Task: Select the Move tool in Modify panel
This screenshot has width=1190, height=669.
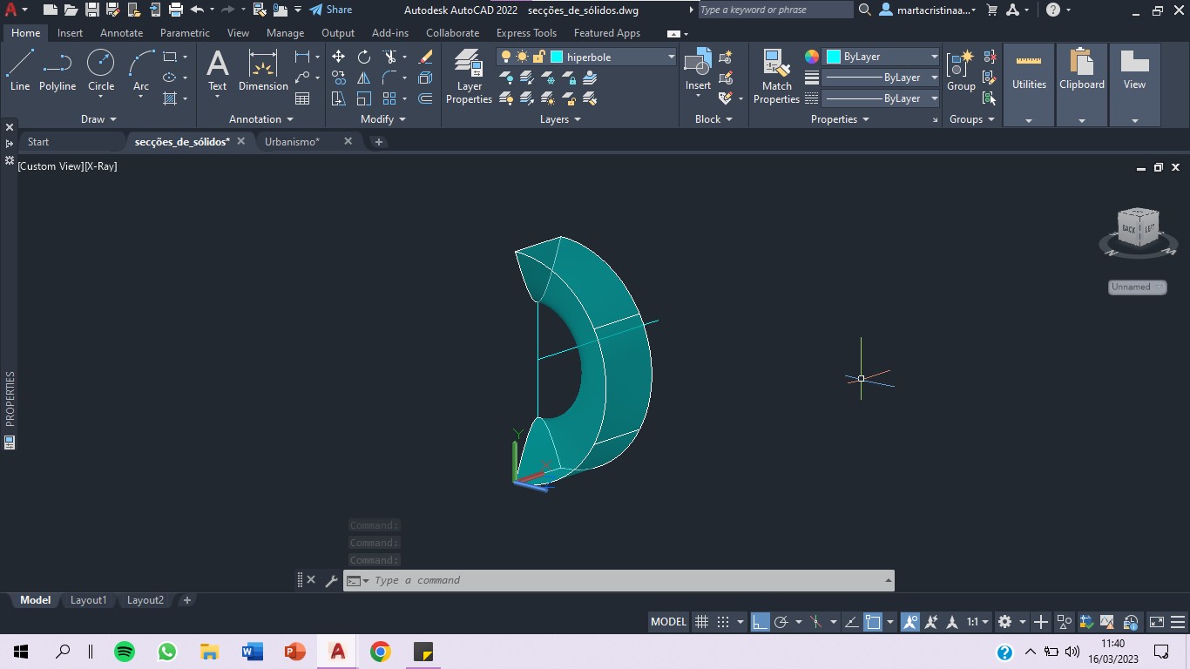Action: pos(338,57)
